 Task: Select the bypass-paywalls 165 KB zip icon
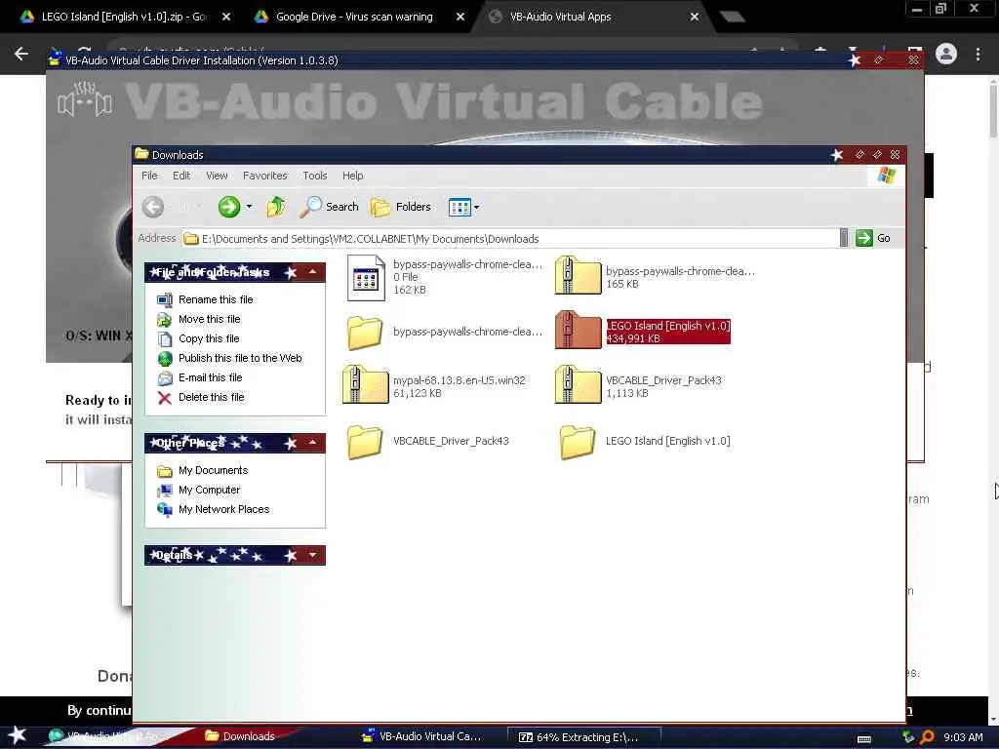tap(578, 275)
